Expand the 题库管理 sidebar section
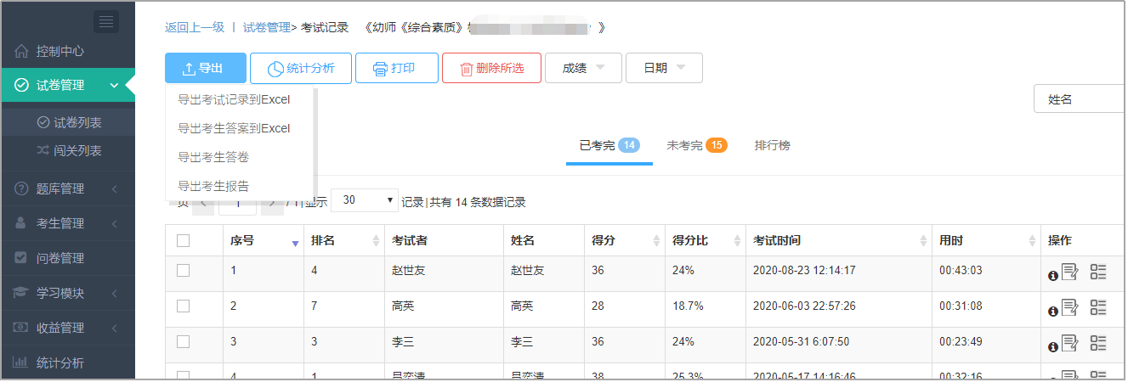 [114, 188]
